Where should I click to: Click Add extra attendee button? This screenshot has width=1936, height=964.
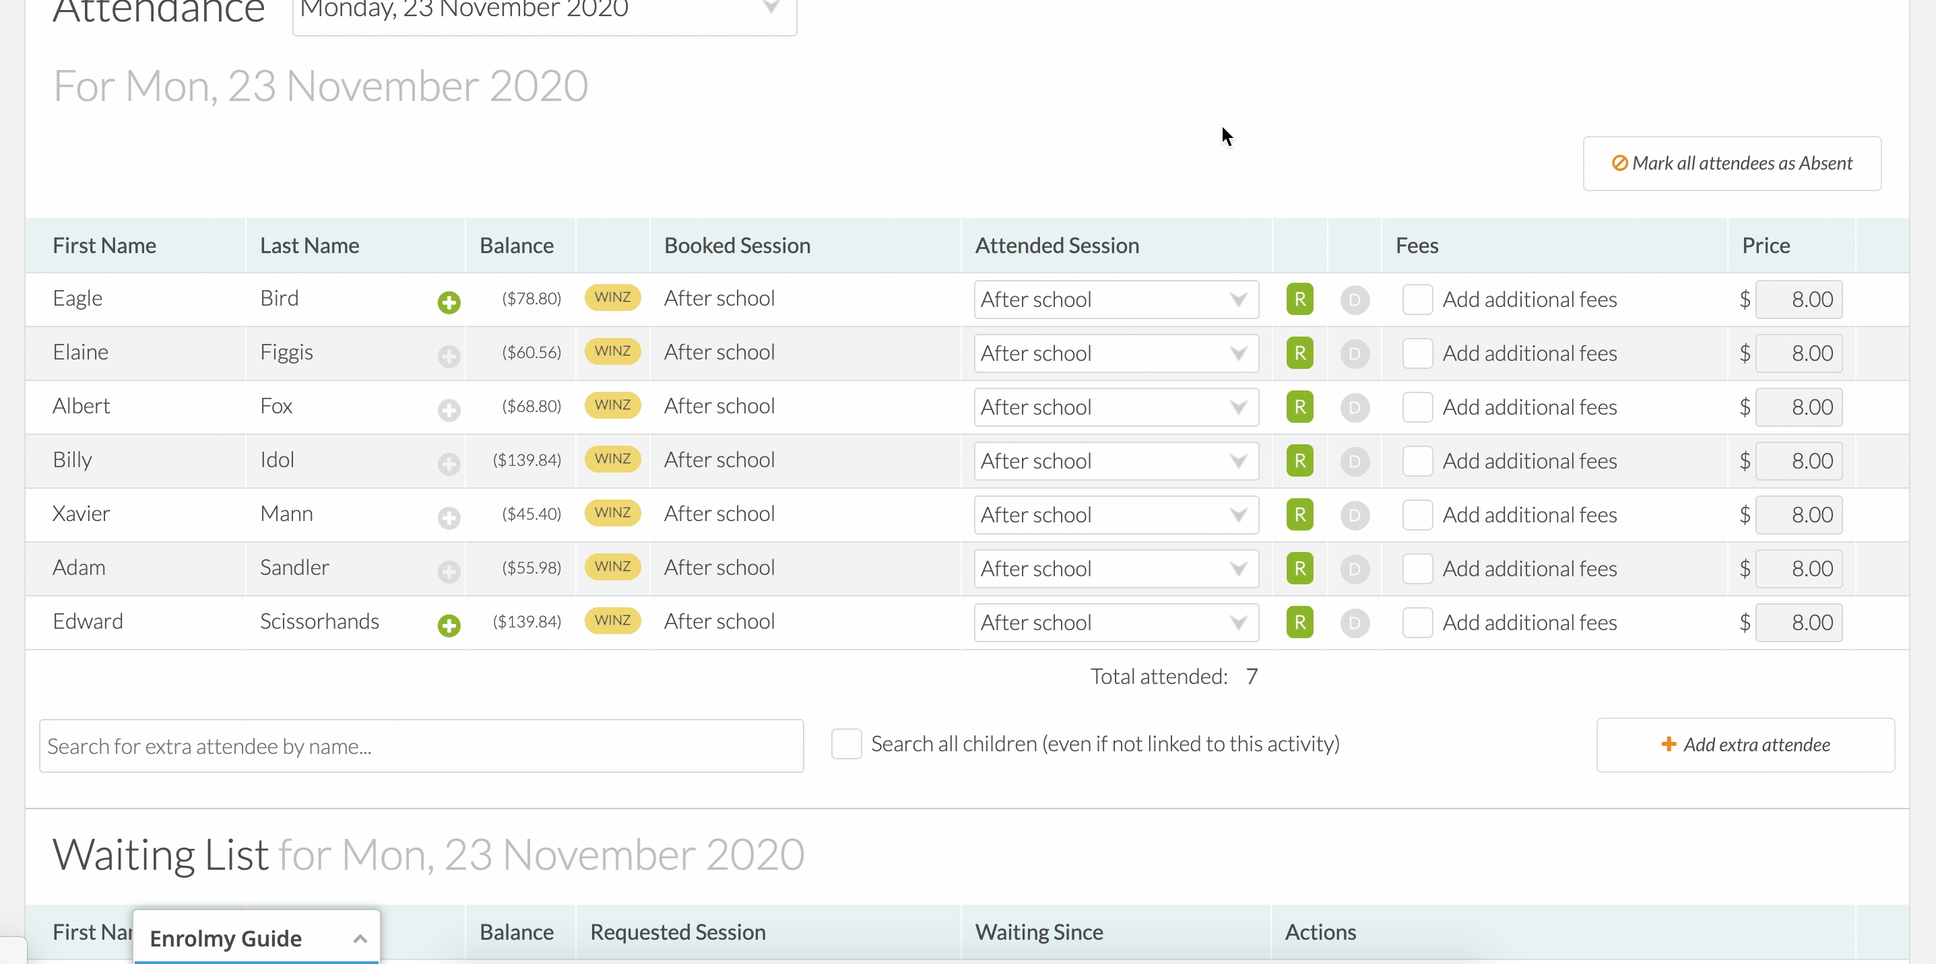pos(1745,744)
